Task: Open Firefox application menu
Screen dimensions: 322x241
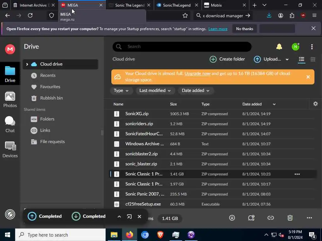Action: pyautogui.click(x=314, y=16)
